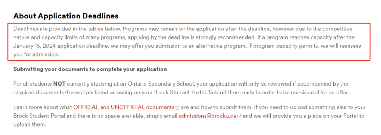Click the About Application Deadlines heading
This screenshot has width=381, height=135.
66,16
